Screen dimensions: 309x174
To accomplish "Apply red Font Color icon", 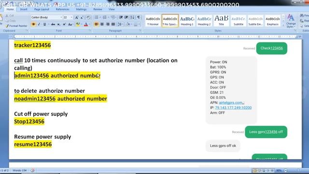I will [x=86, y=24].
